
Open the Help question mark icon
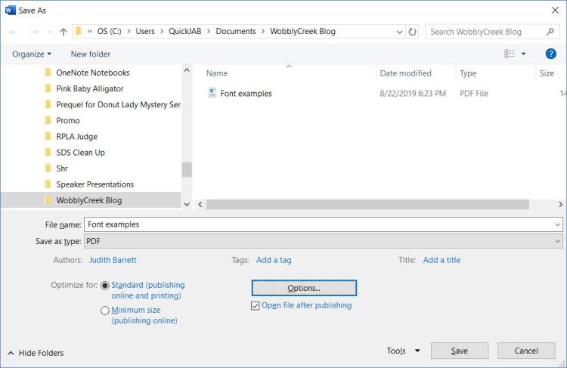pos(551,54)
